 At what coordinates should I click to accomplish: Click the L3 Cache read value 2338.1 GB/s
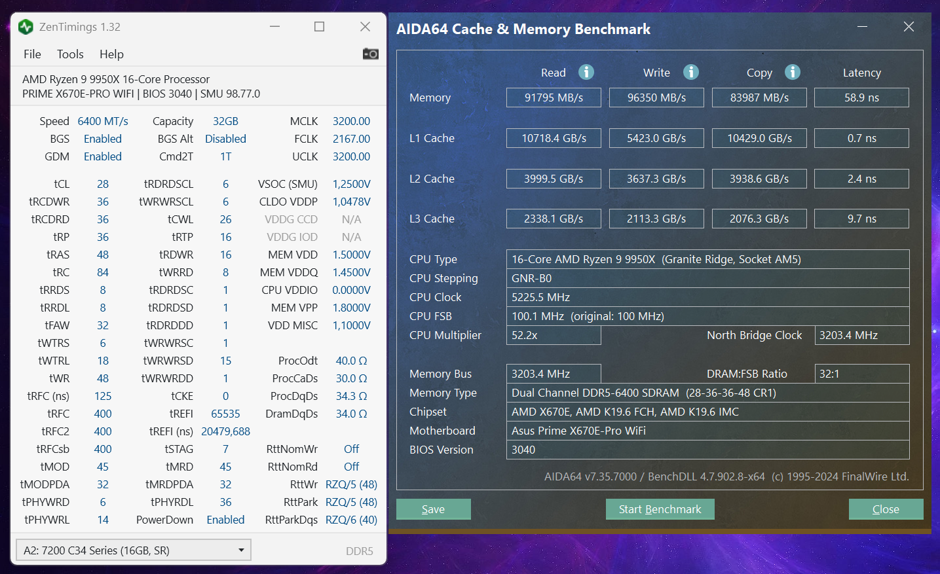(x=554, y=219)
